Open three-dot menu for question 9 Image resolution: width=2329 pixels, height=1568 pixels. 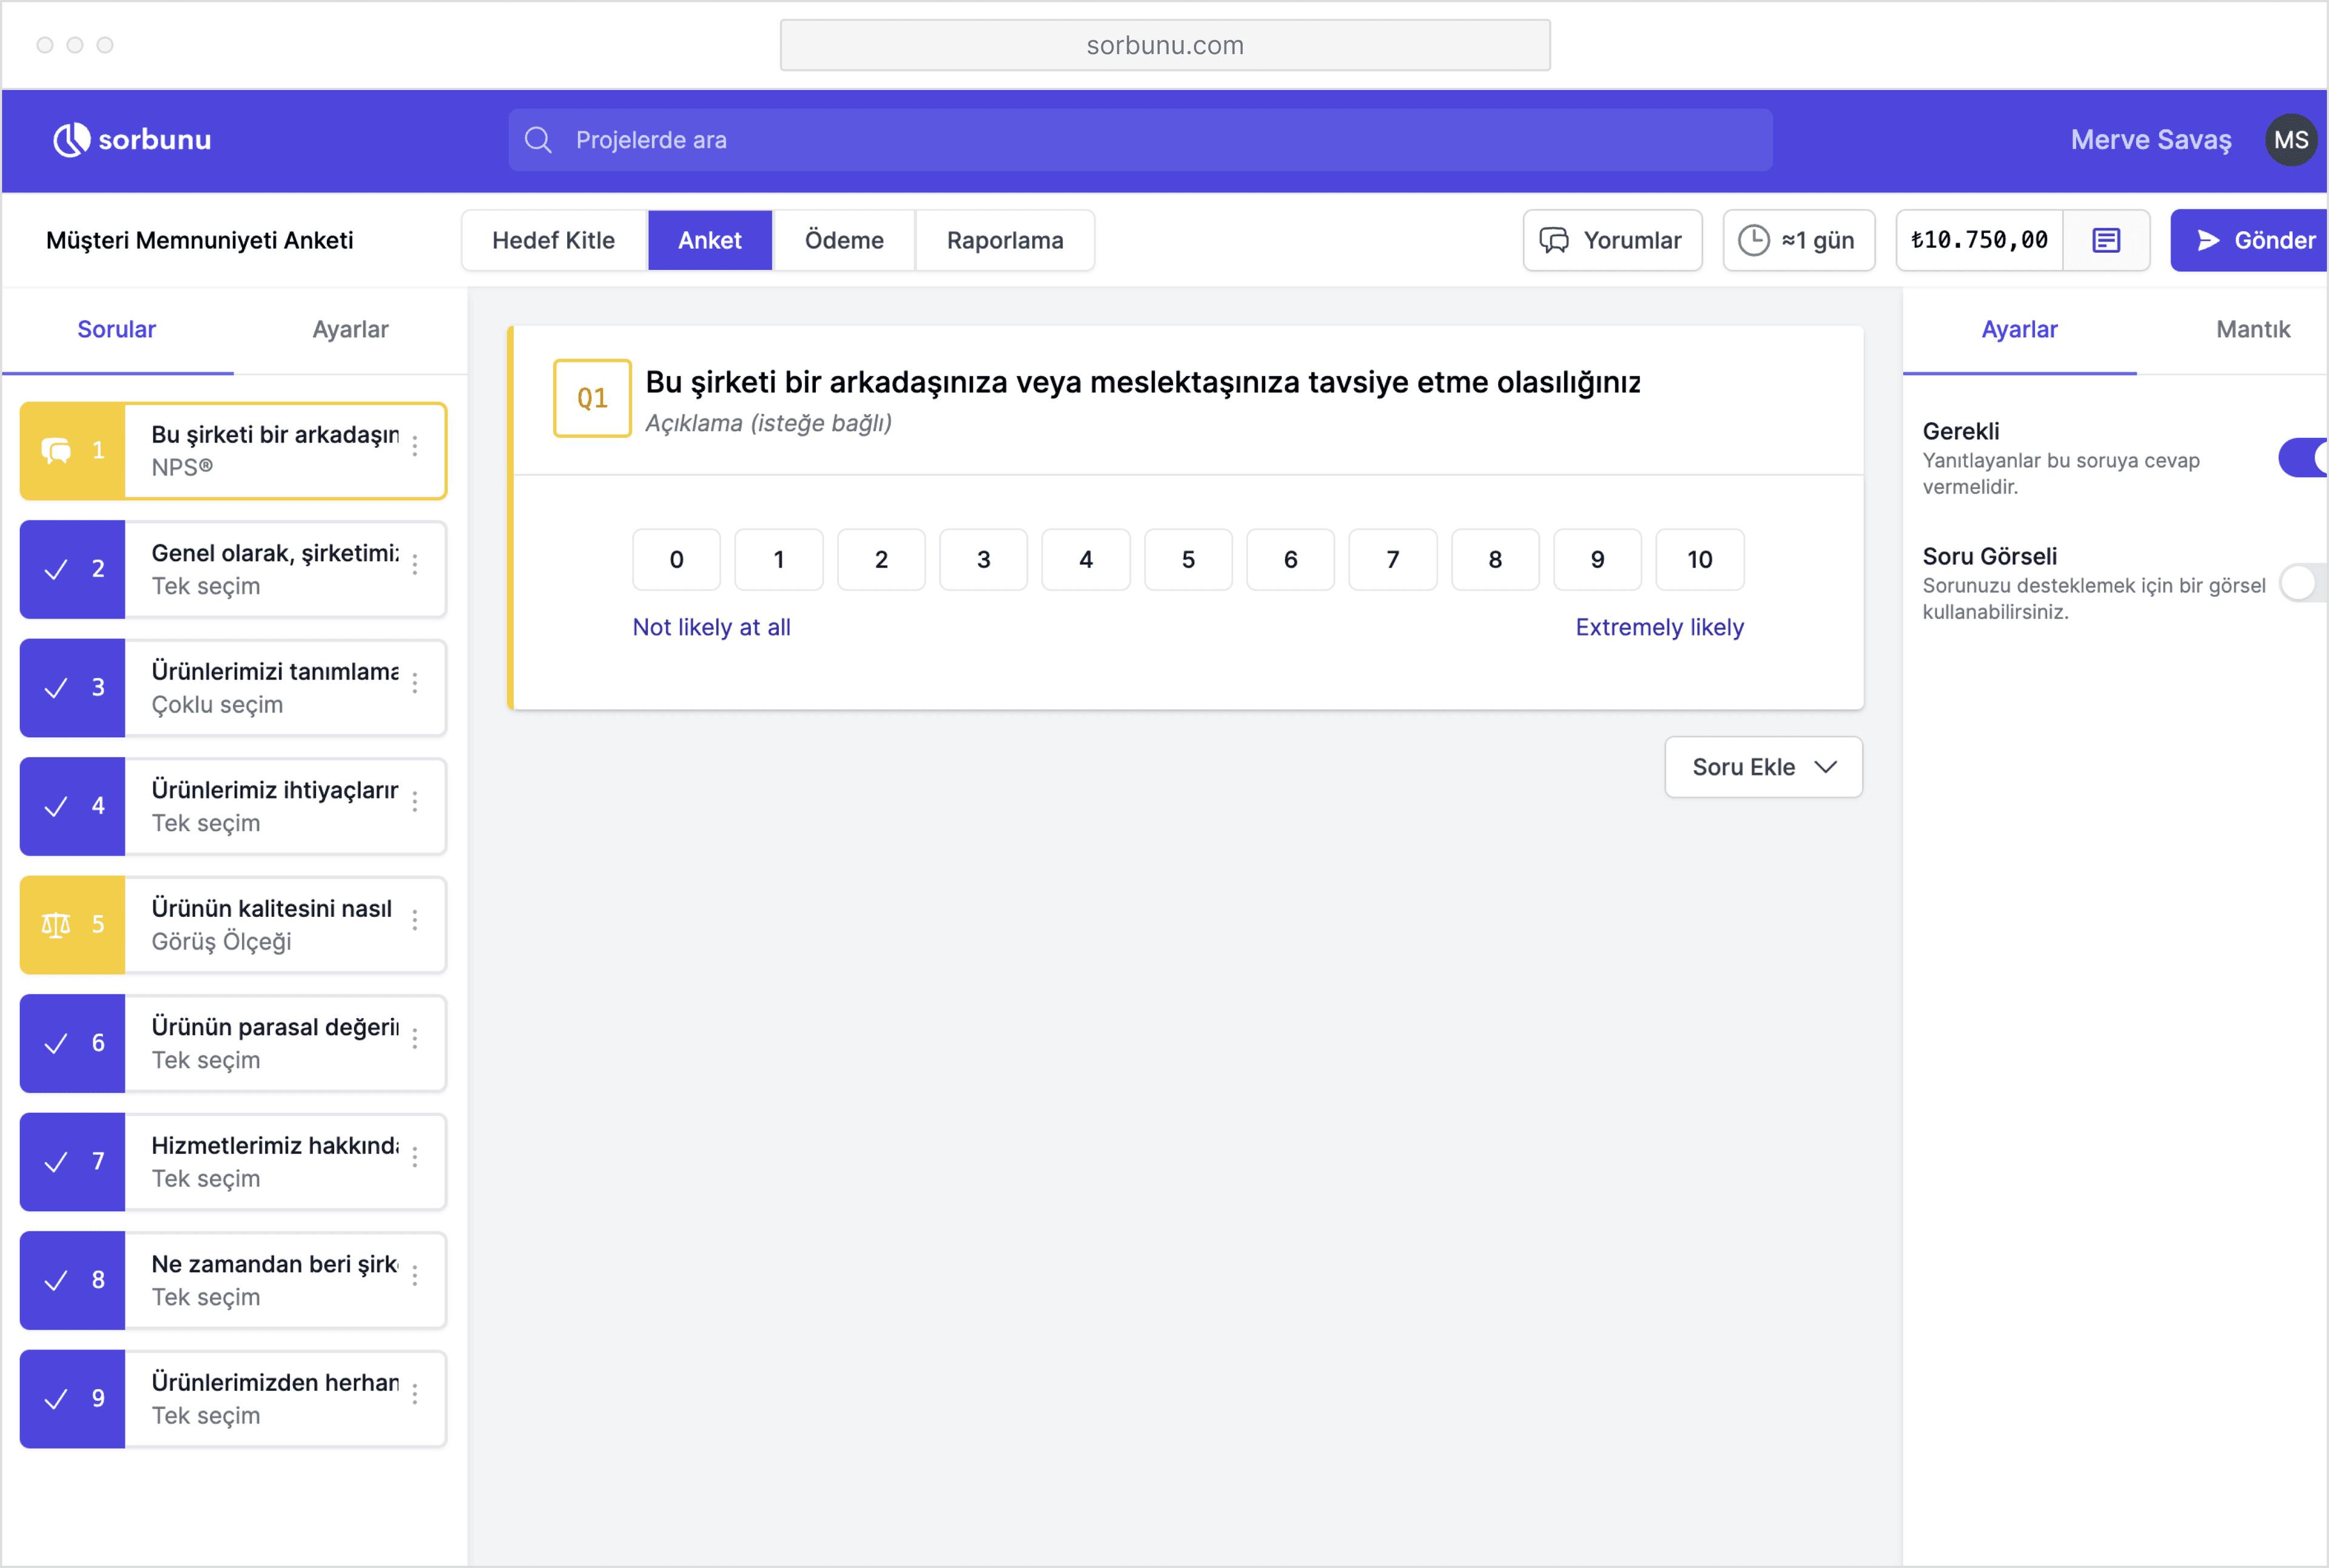pyautogui.click(x=415, y=1395)
